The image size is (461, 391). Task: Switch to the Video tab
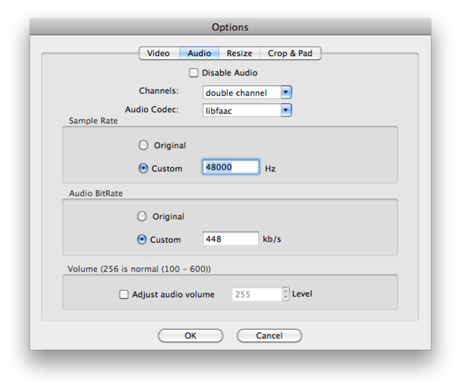[x=159, y=53]
